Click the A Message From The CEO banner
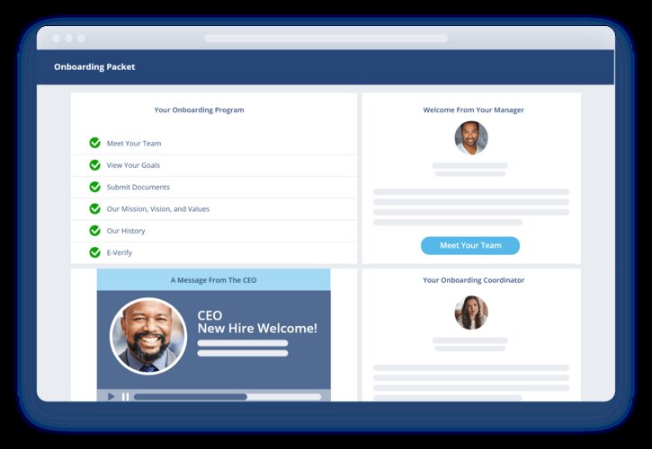The width and height of the screenshot is (652, 449). point(213,280)
